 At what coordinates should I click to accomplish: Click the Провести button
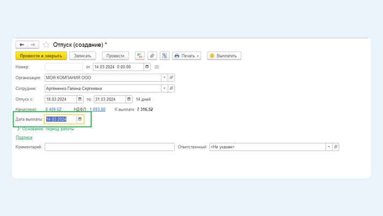(115, 56)
